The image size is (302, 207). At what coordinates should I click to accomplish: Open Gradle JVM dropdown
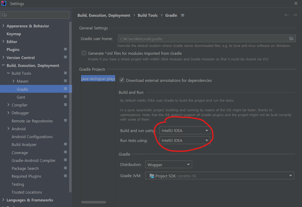tap(219, 176)
